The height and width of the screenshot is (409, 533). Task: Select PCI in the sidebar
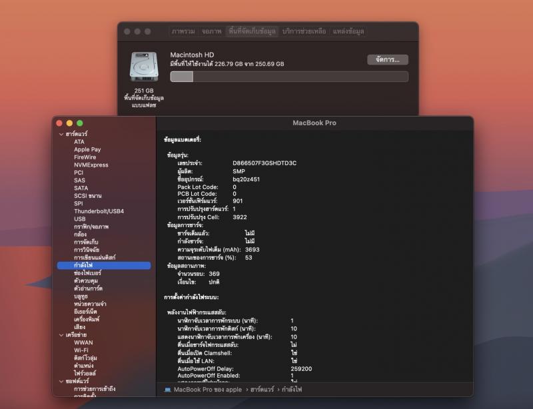[79, 173]
